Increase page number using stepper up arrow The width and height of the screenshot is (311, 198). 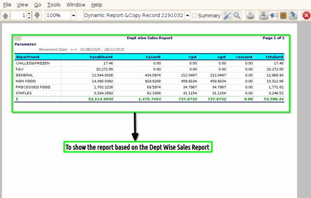click(x=29, y=13)
